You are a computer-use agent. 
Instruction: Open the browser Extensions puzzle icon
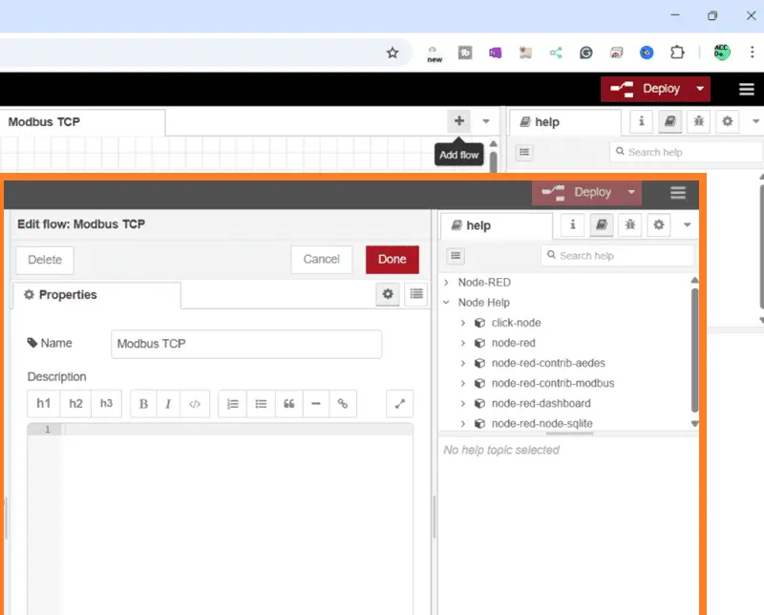pos(677,53)
